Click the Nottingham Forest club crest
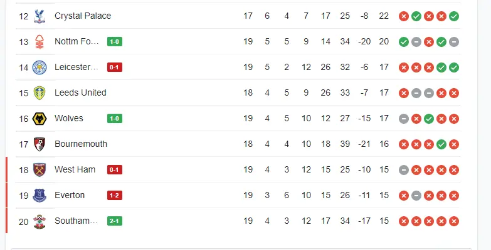This screenshot has width=491, height=250. pos(40,41)
